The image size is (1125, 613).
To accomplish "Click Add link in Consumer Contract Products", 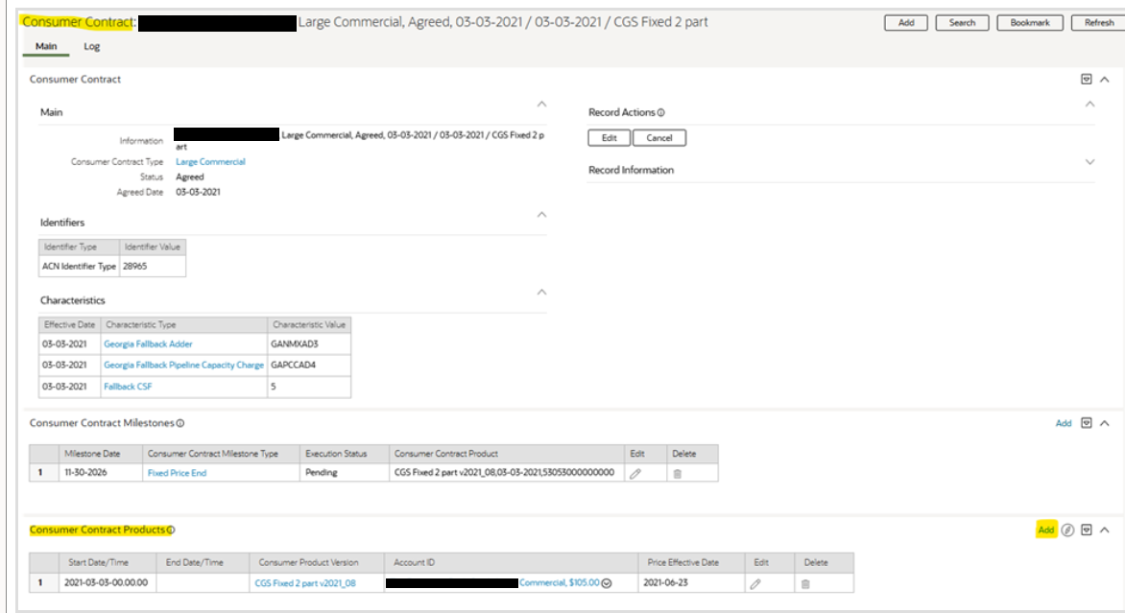I will pos(1045,530).
